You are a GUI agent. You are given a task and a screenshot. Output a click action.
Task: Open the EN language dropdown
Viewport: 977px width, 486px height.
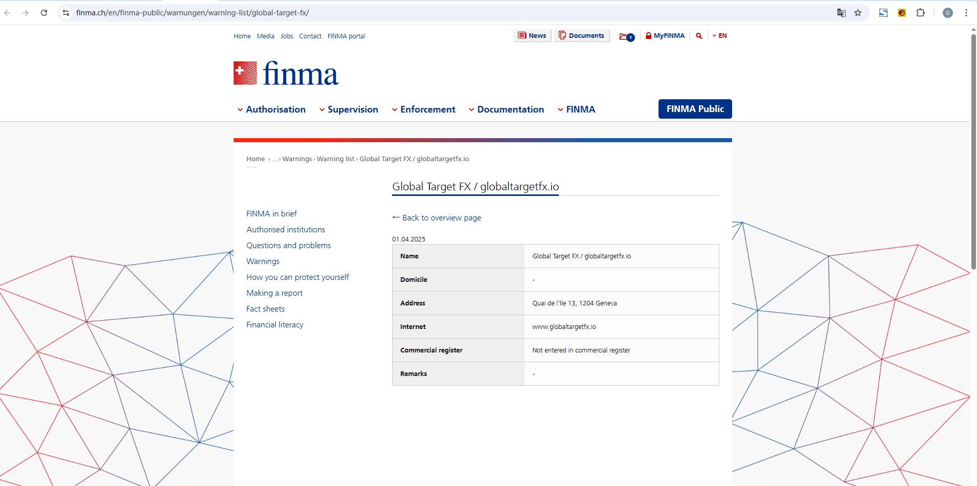pos(719,36)
